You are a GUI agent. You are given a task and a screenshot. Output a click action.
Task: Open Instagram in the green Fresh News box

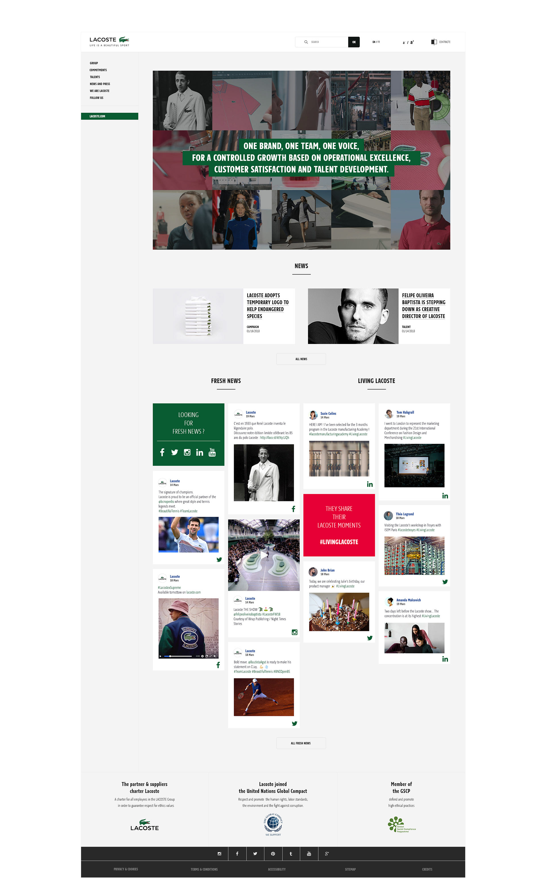coord(187,452)
